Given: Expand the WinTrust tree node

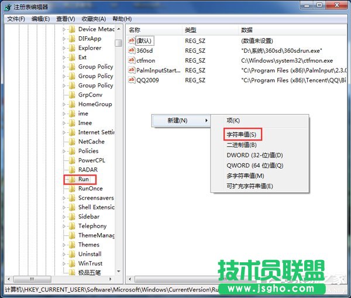Looking at the screenshot, I should click(64, 263).
